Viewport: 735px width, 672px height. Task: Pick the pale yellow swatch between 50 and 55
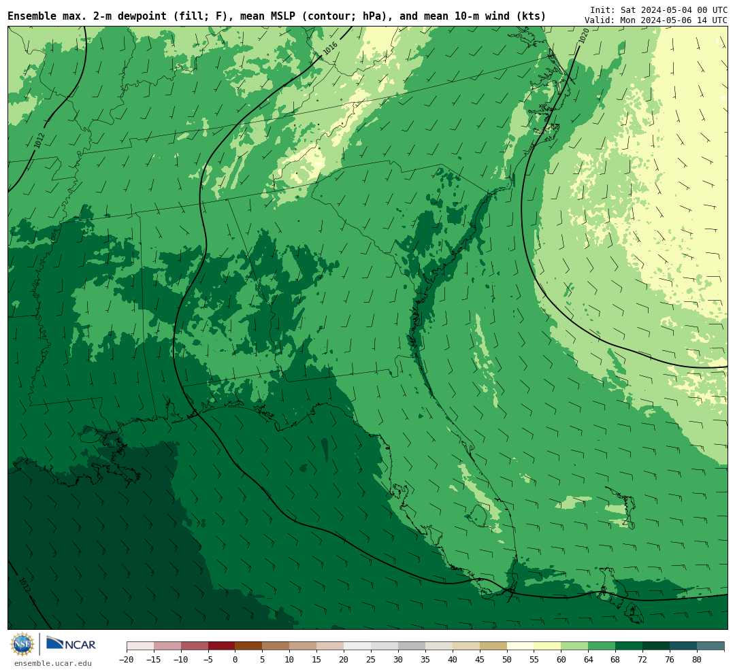click(x=521, y=646)
